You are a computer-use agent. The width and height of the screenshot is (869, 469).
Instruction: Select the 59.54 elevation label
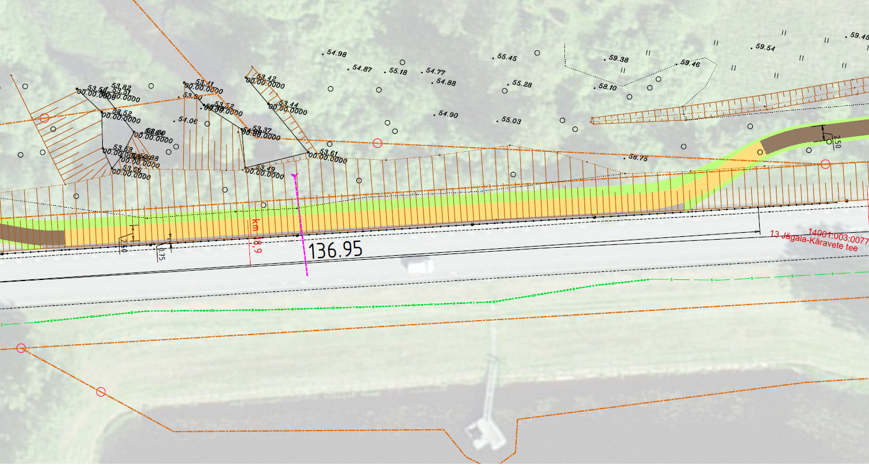pos(765,48)
